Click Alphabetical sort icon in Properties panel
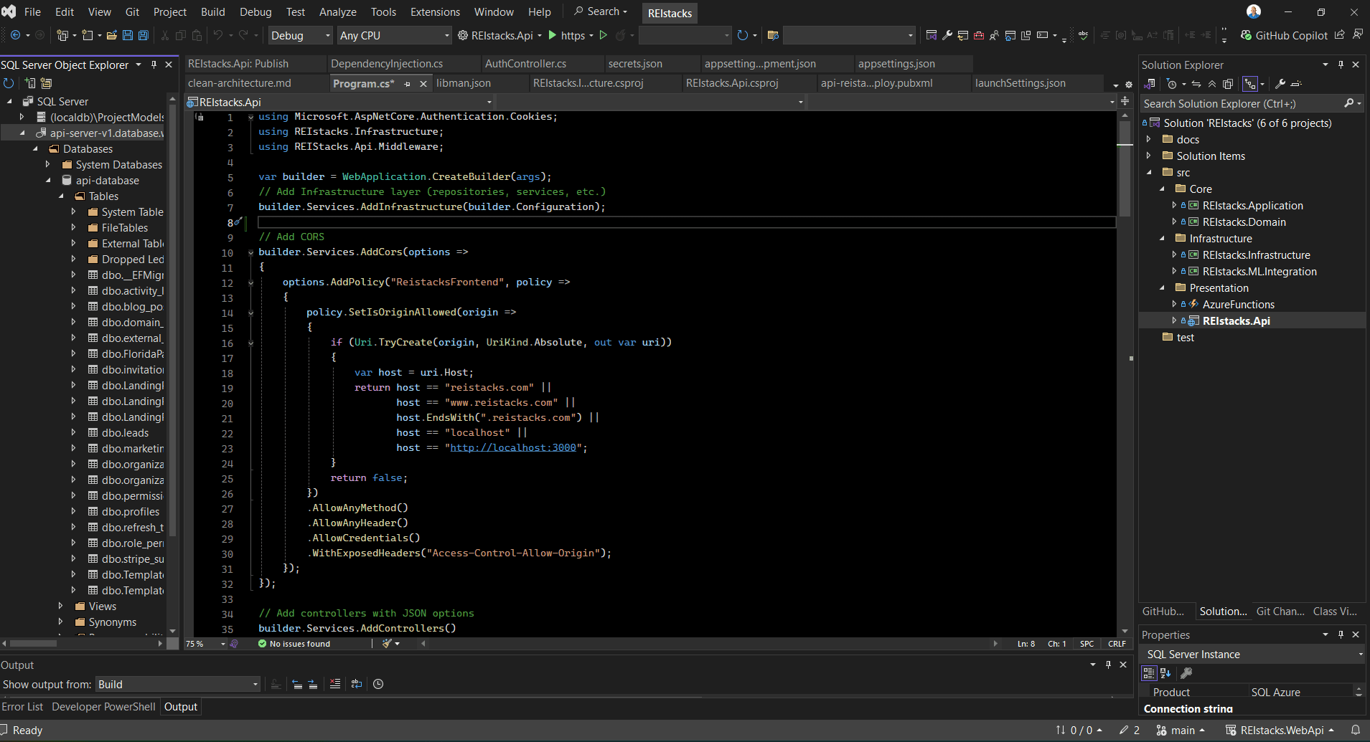This screenshot has width=1370, height=742. coord(1165,673)
